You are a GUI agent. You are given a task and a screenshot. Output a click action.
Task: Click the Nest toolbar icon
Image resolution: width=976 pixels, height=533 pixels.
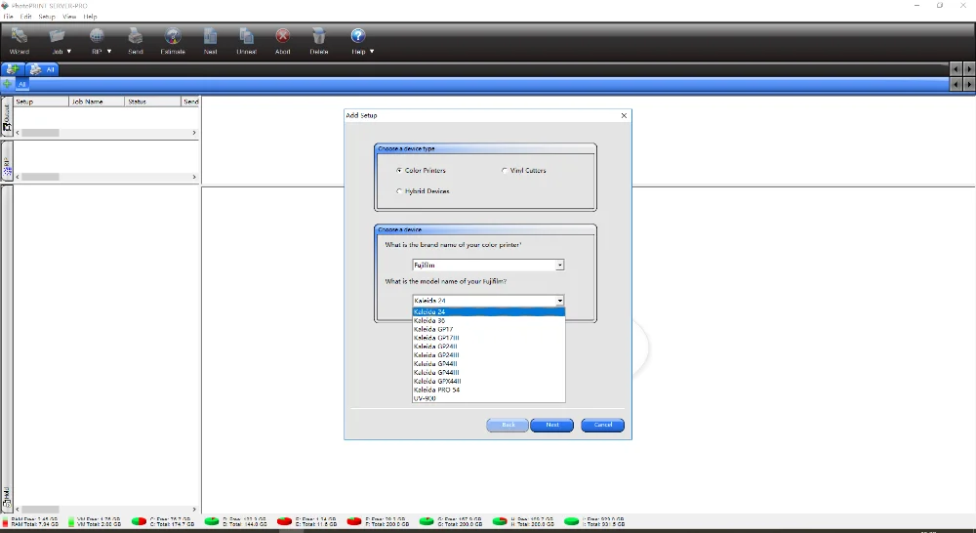point(211,36)
